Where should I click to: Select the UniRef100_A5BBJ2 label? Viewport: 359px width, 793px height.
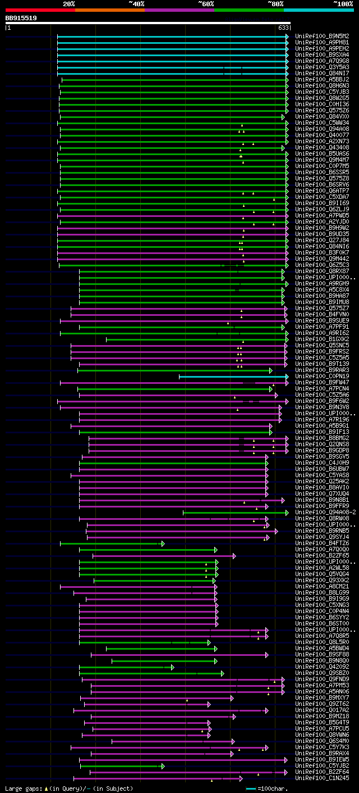(x=323, y=80)
